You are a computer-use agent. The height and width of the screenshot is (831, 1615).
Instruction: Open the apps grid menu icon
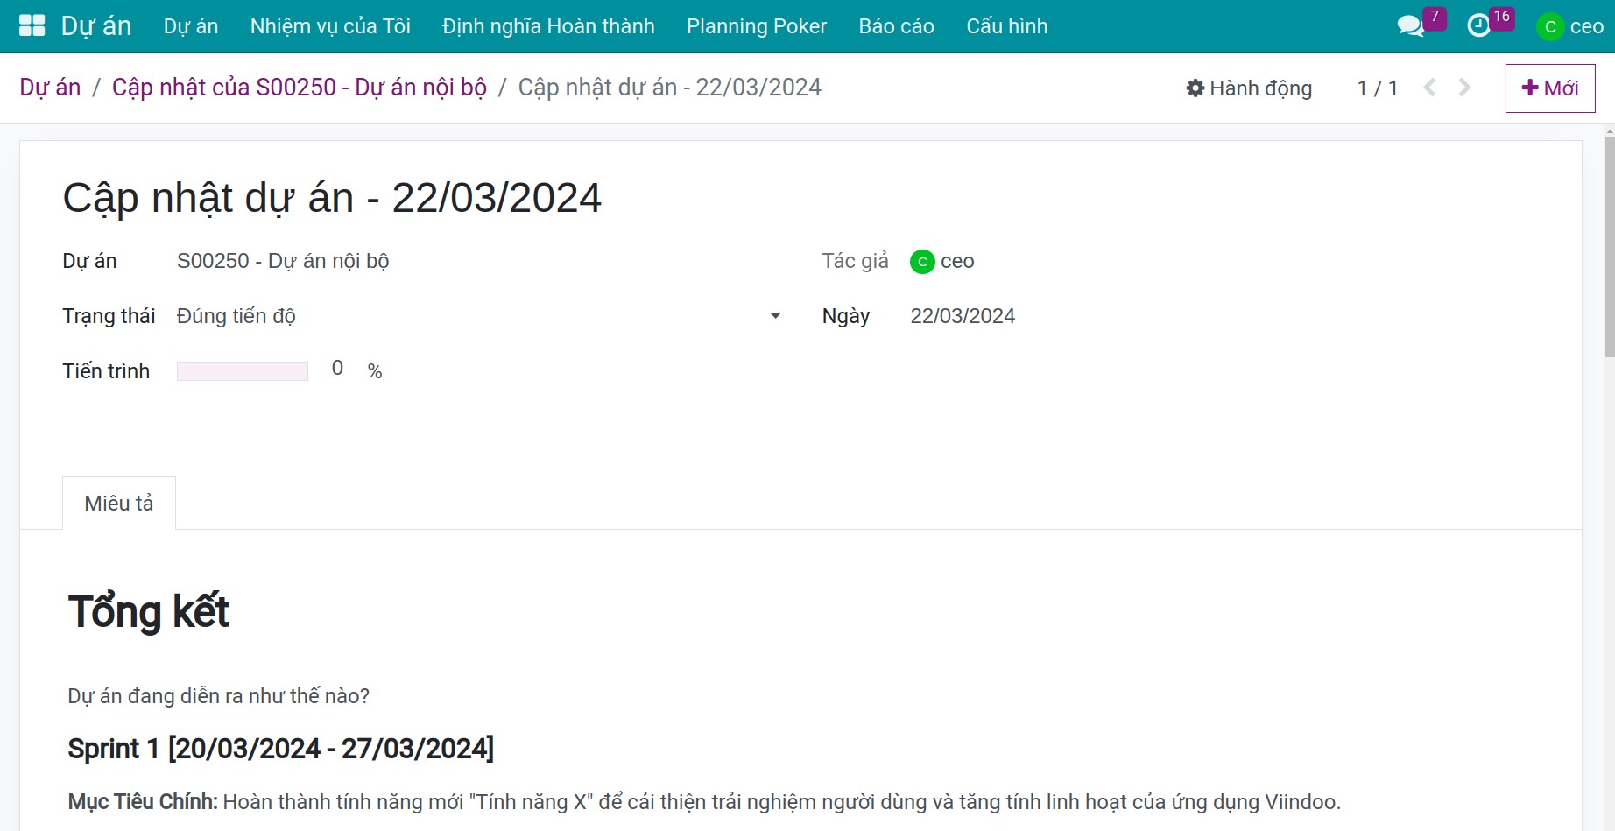click(x=32, y=25)
